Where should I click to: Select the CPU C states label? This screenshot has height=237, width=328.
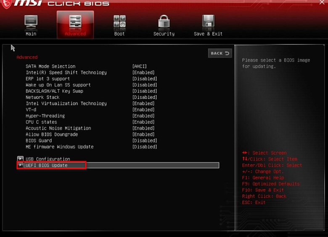pyautogui.click(x=41, y=122)
